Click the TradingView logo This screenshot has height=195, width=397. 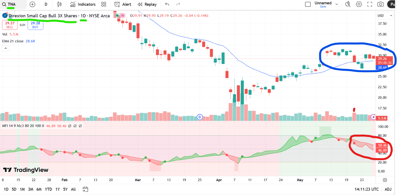[26, 170]
